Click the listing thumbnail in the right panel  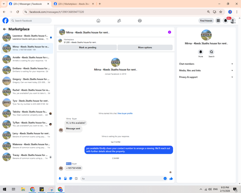point(206,35)
